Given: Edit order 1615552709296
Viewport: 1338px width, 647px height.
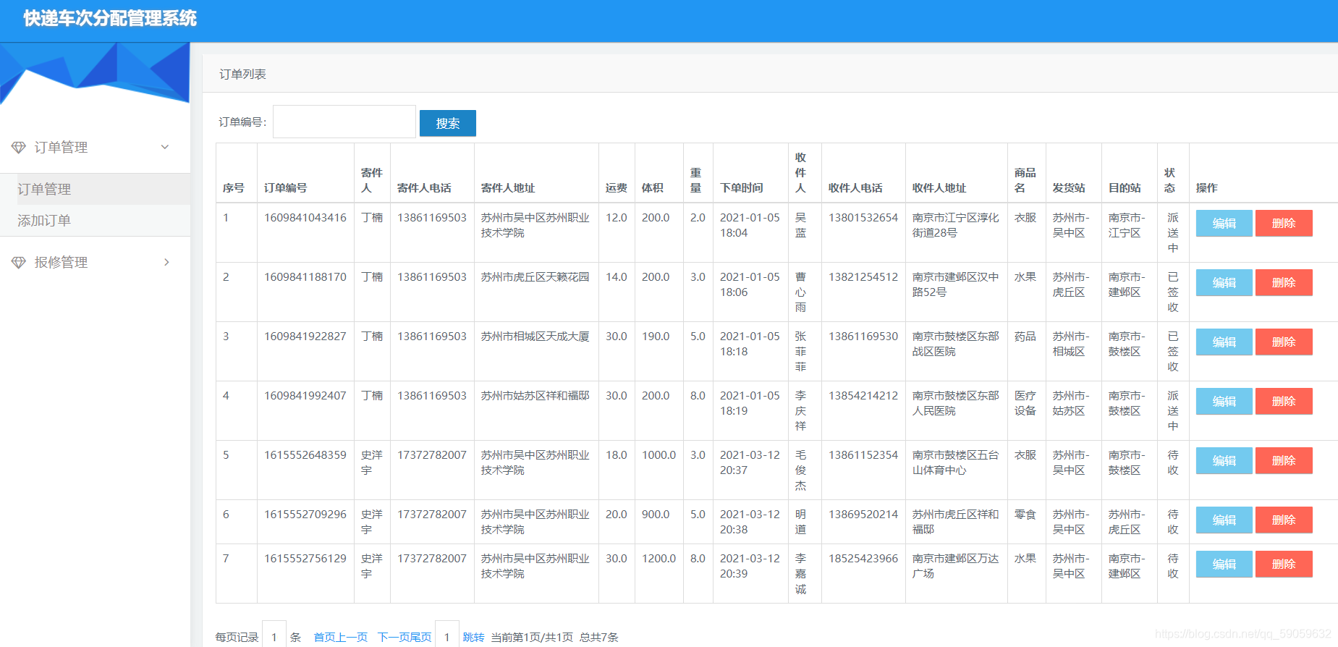Looking at the screenshot, I should (x=1224, y=520).
